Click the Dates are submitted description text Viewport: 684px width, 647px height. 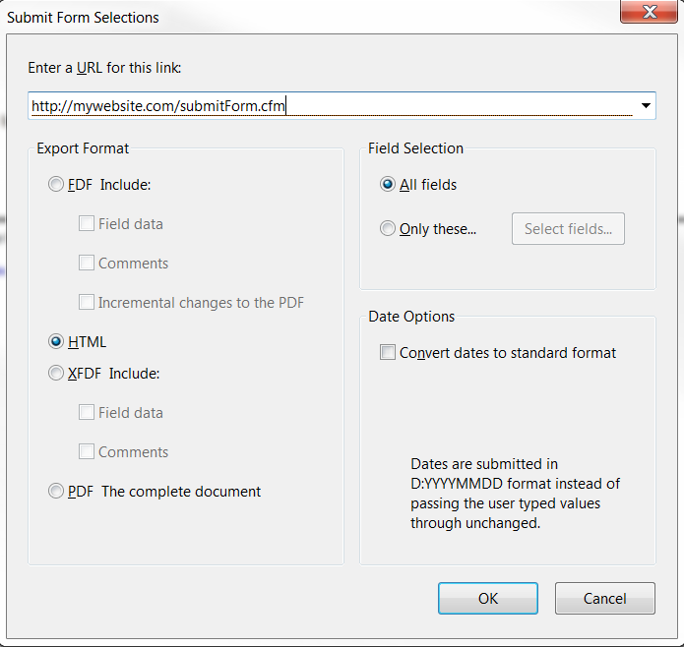pyautogui.click(x=515, y=494)
